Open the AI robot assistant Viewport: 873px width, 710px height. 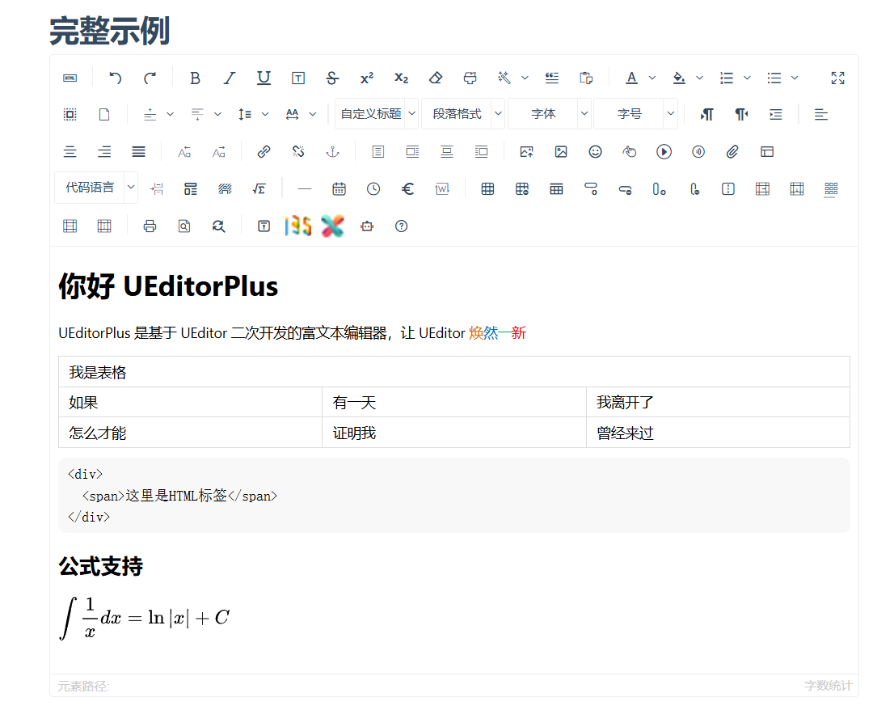pyautogui.click(x=367, y=226)
